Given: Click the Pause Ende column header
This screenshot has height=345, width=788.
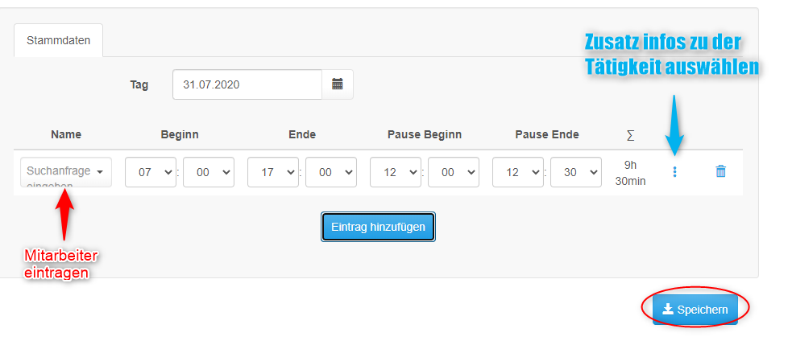Looking at the screenshot, I should pyautogui.click(x=547, y=134).
